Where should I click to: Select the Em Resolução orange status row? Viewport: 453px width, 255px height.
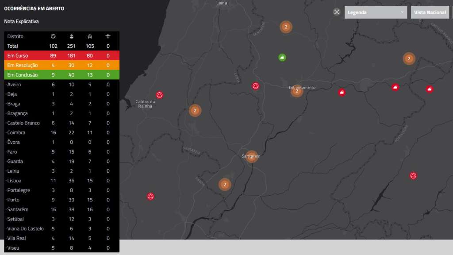(x=61, y=65)
